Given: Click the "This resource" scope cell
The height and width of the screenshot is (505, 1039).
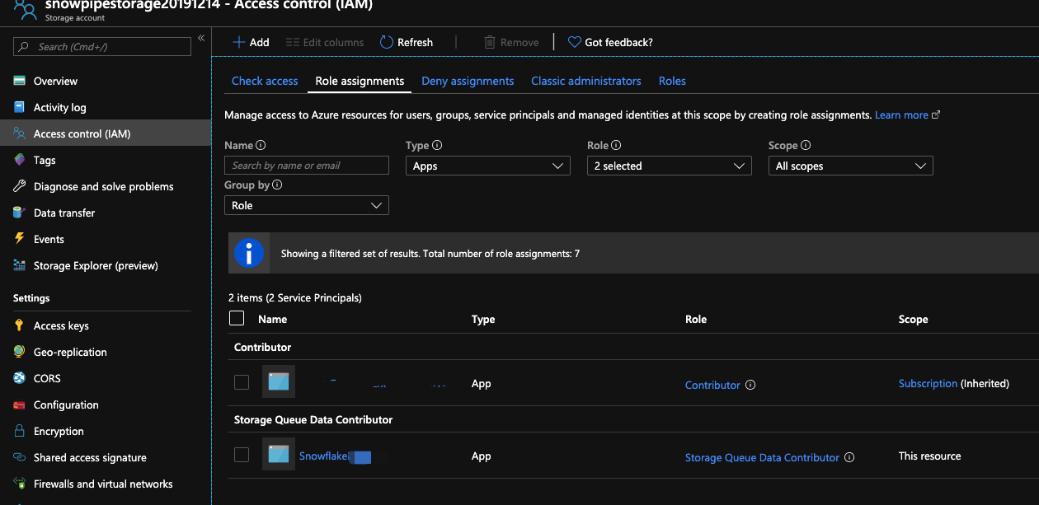Looking at the screenshot, I should click(930, 456).
